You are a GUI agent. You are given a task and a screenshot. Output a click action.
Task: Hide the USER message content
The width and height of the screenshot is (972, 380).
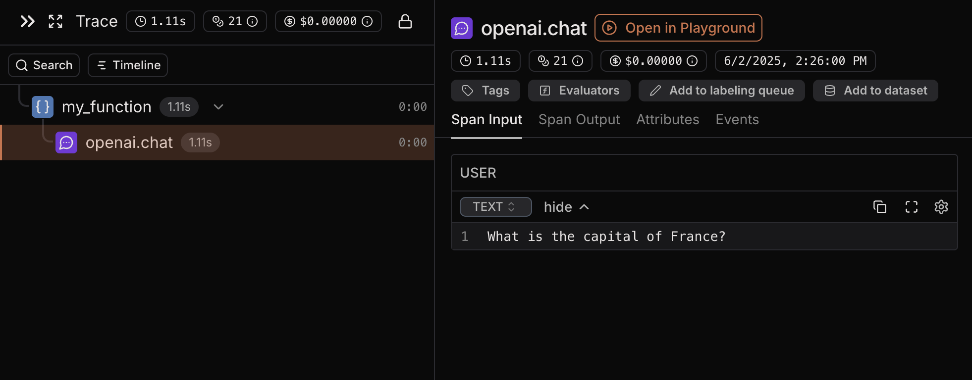566,207
